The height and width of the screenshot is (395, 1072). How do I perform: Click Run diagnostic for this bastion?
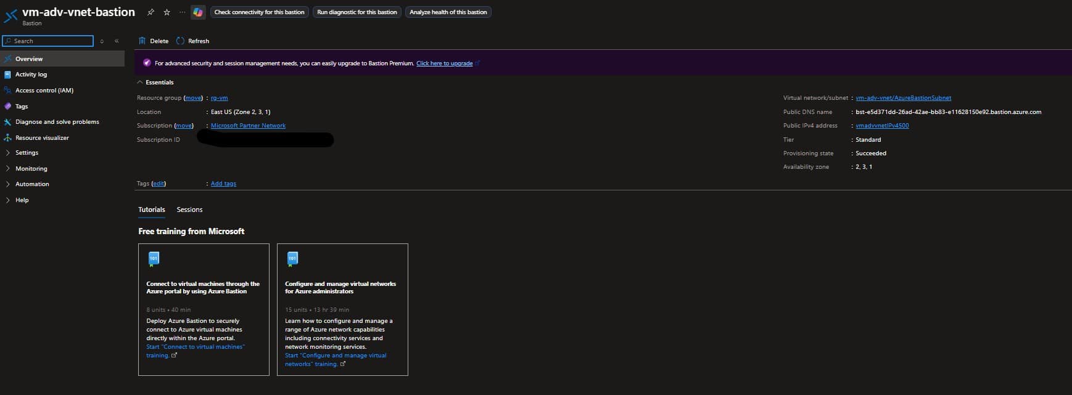point(357,12)
